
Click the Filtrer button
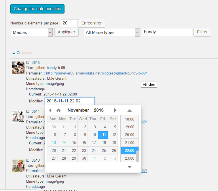(x=202, y=32)
